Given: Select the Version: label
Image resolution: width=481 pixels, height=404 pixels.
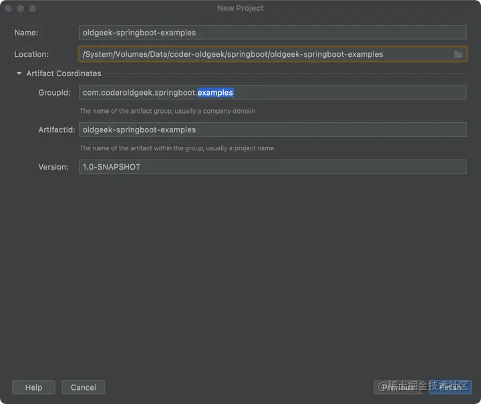Looking at the screenshot, I should [x=53, y=167].
